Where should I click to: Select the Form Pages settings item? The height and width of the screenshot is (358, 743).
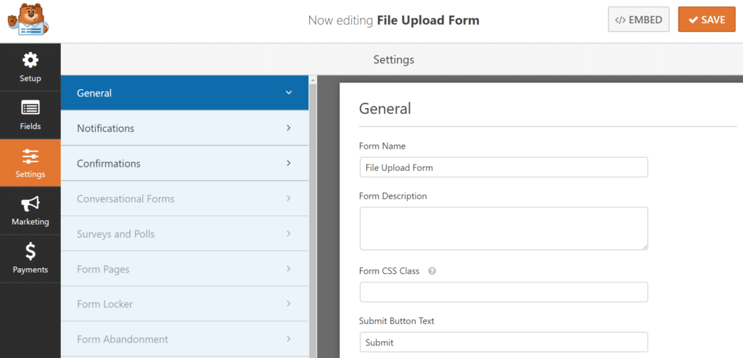[103, 269]
